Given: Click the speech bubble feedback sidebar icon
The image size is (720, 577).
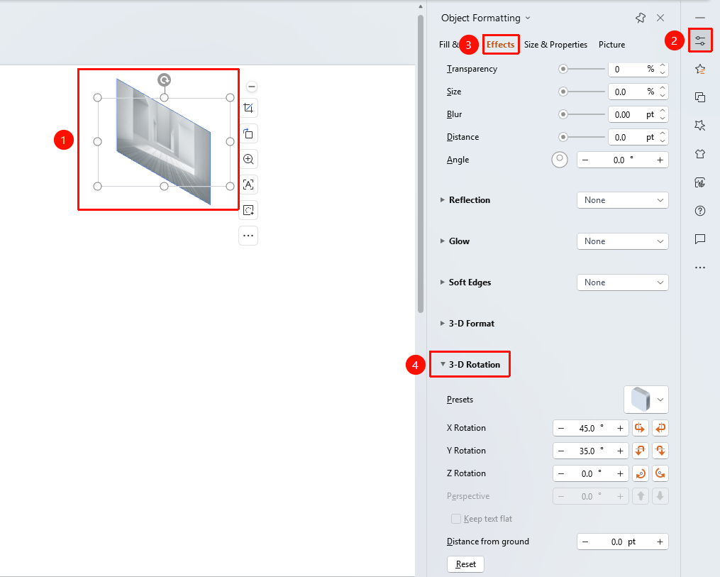Looking at the screenshot, I should coord(700,239).
